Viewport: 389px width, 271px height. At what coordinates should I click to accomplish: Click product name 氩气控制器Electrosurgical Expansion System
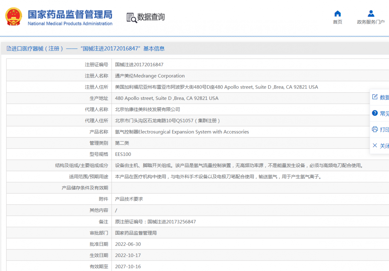tap(182, 132)
